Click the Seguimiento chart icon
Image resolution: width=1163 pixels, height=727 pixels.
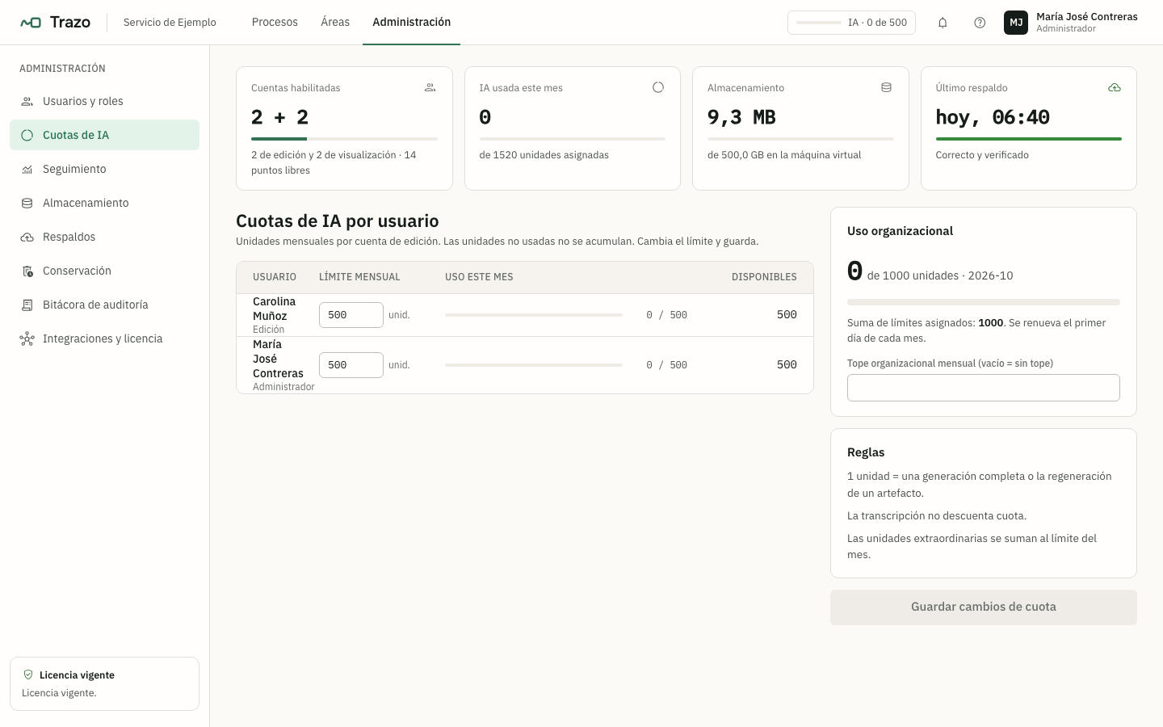(x=27, y=170)
